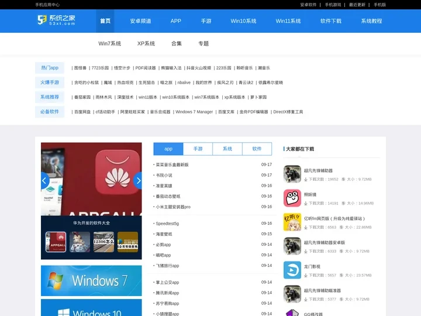Open the 超凡先锋辅助器安卓版 icon

point(292,246)
